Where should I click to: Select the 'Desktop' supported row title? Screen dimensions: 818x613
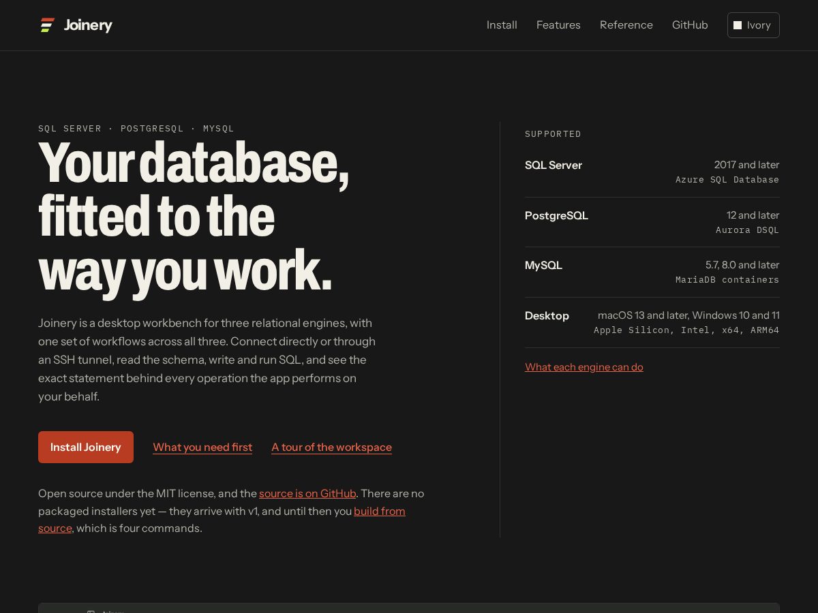pos(547,315)
